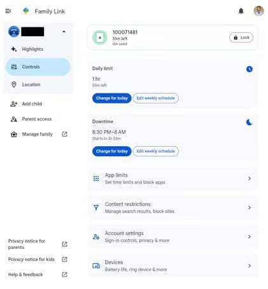The image size is (268, 289).
Task: Lock the device 100071481
Action: click(241, 37)
